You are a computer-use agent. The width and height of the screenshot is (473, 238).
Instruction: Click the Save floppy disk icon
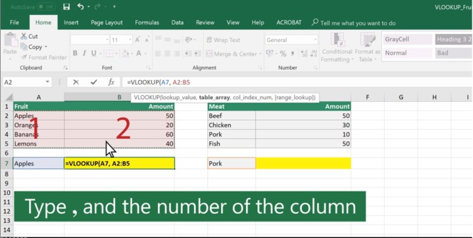(66, 7)
